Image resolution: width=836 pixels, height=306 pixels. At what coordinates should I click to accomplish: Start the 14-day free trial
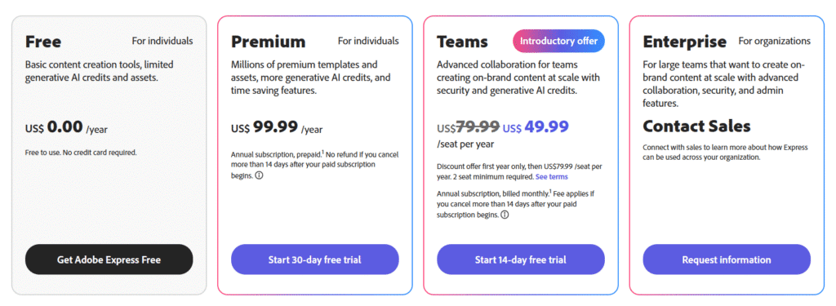point(520,259)
